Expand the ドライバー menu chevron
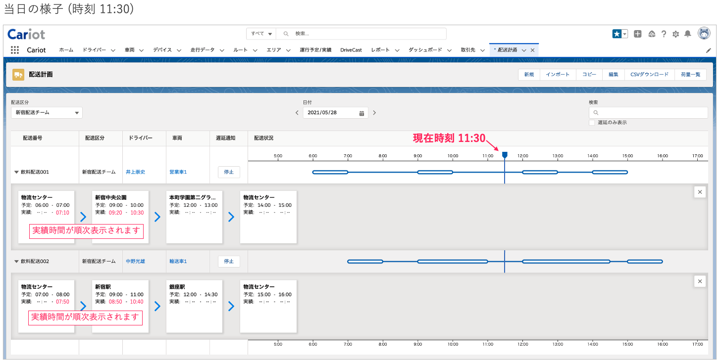Viewport: 720px width, 363px height. pyautogui.click(x=113, y=50)
